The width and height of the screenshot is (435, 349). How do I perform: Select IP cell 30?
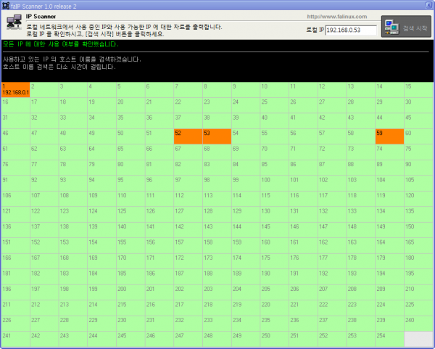coord(418,105)
